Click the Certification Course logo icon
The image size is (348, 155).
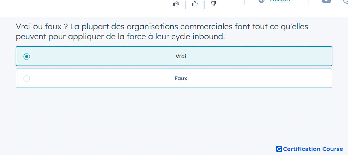[279, 149]
